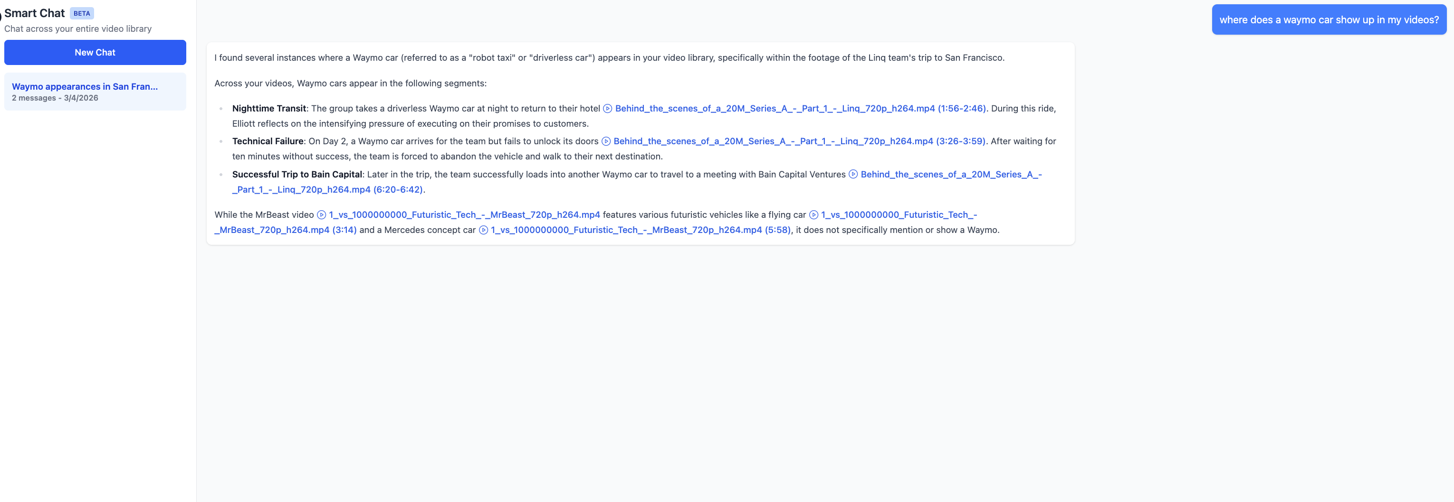
Task: Click the play icon after 'Mercedes concept car'
Action: tap(483, 230)
